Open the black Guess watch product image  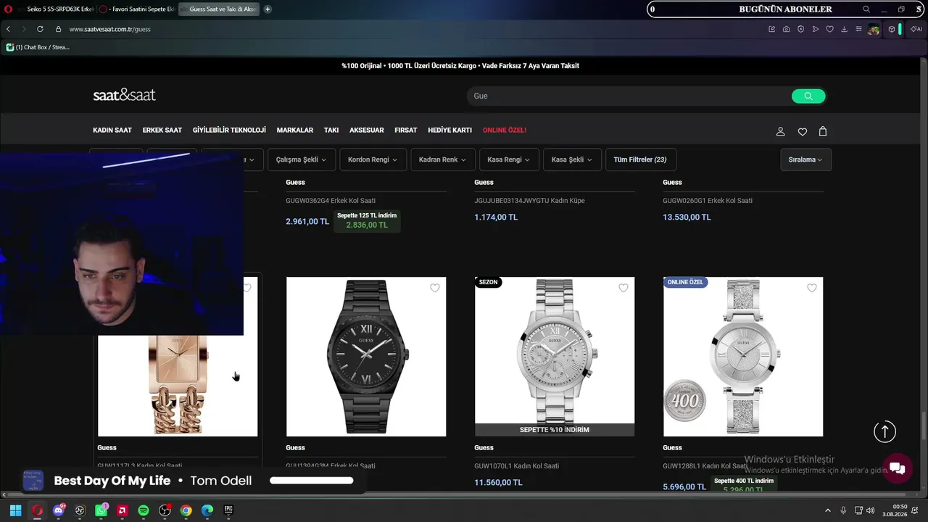pyautogui.click(x=366, y=357)
